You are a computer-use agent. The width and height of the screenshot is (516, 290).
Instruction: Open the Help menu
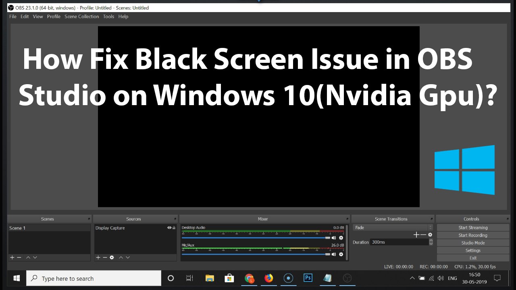(123, 17)
